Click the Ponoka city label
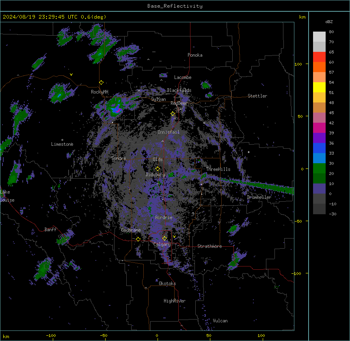This screenshot has height=341, width=350. [195, 55]
